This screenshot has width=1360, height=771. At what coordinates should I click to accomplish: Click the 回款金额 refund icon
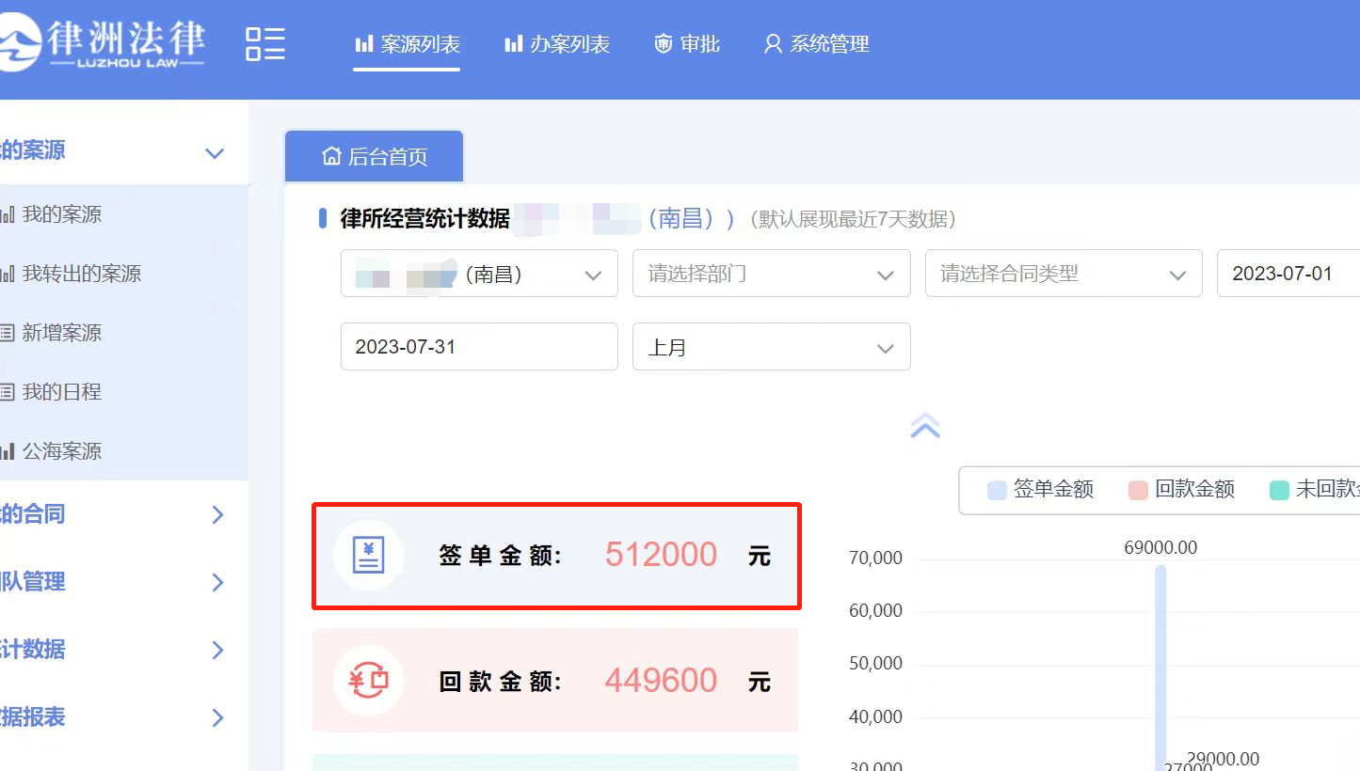coord(368,681)
